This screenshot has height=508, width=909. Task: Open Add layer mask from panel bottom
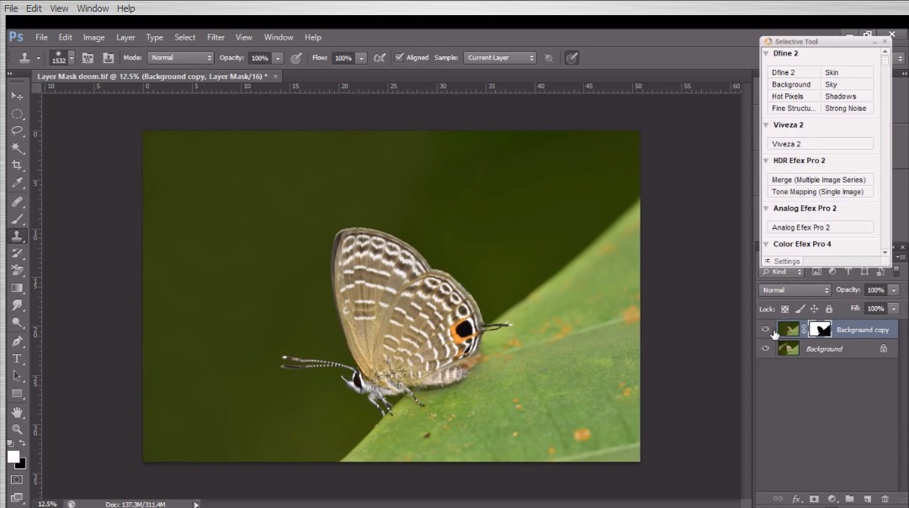(x=815, y=499)
